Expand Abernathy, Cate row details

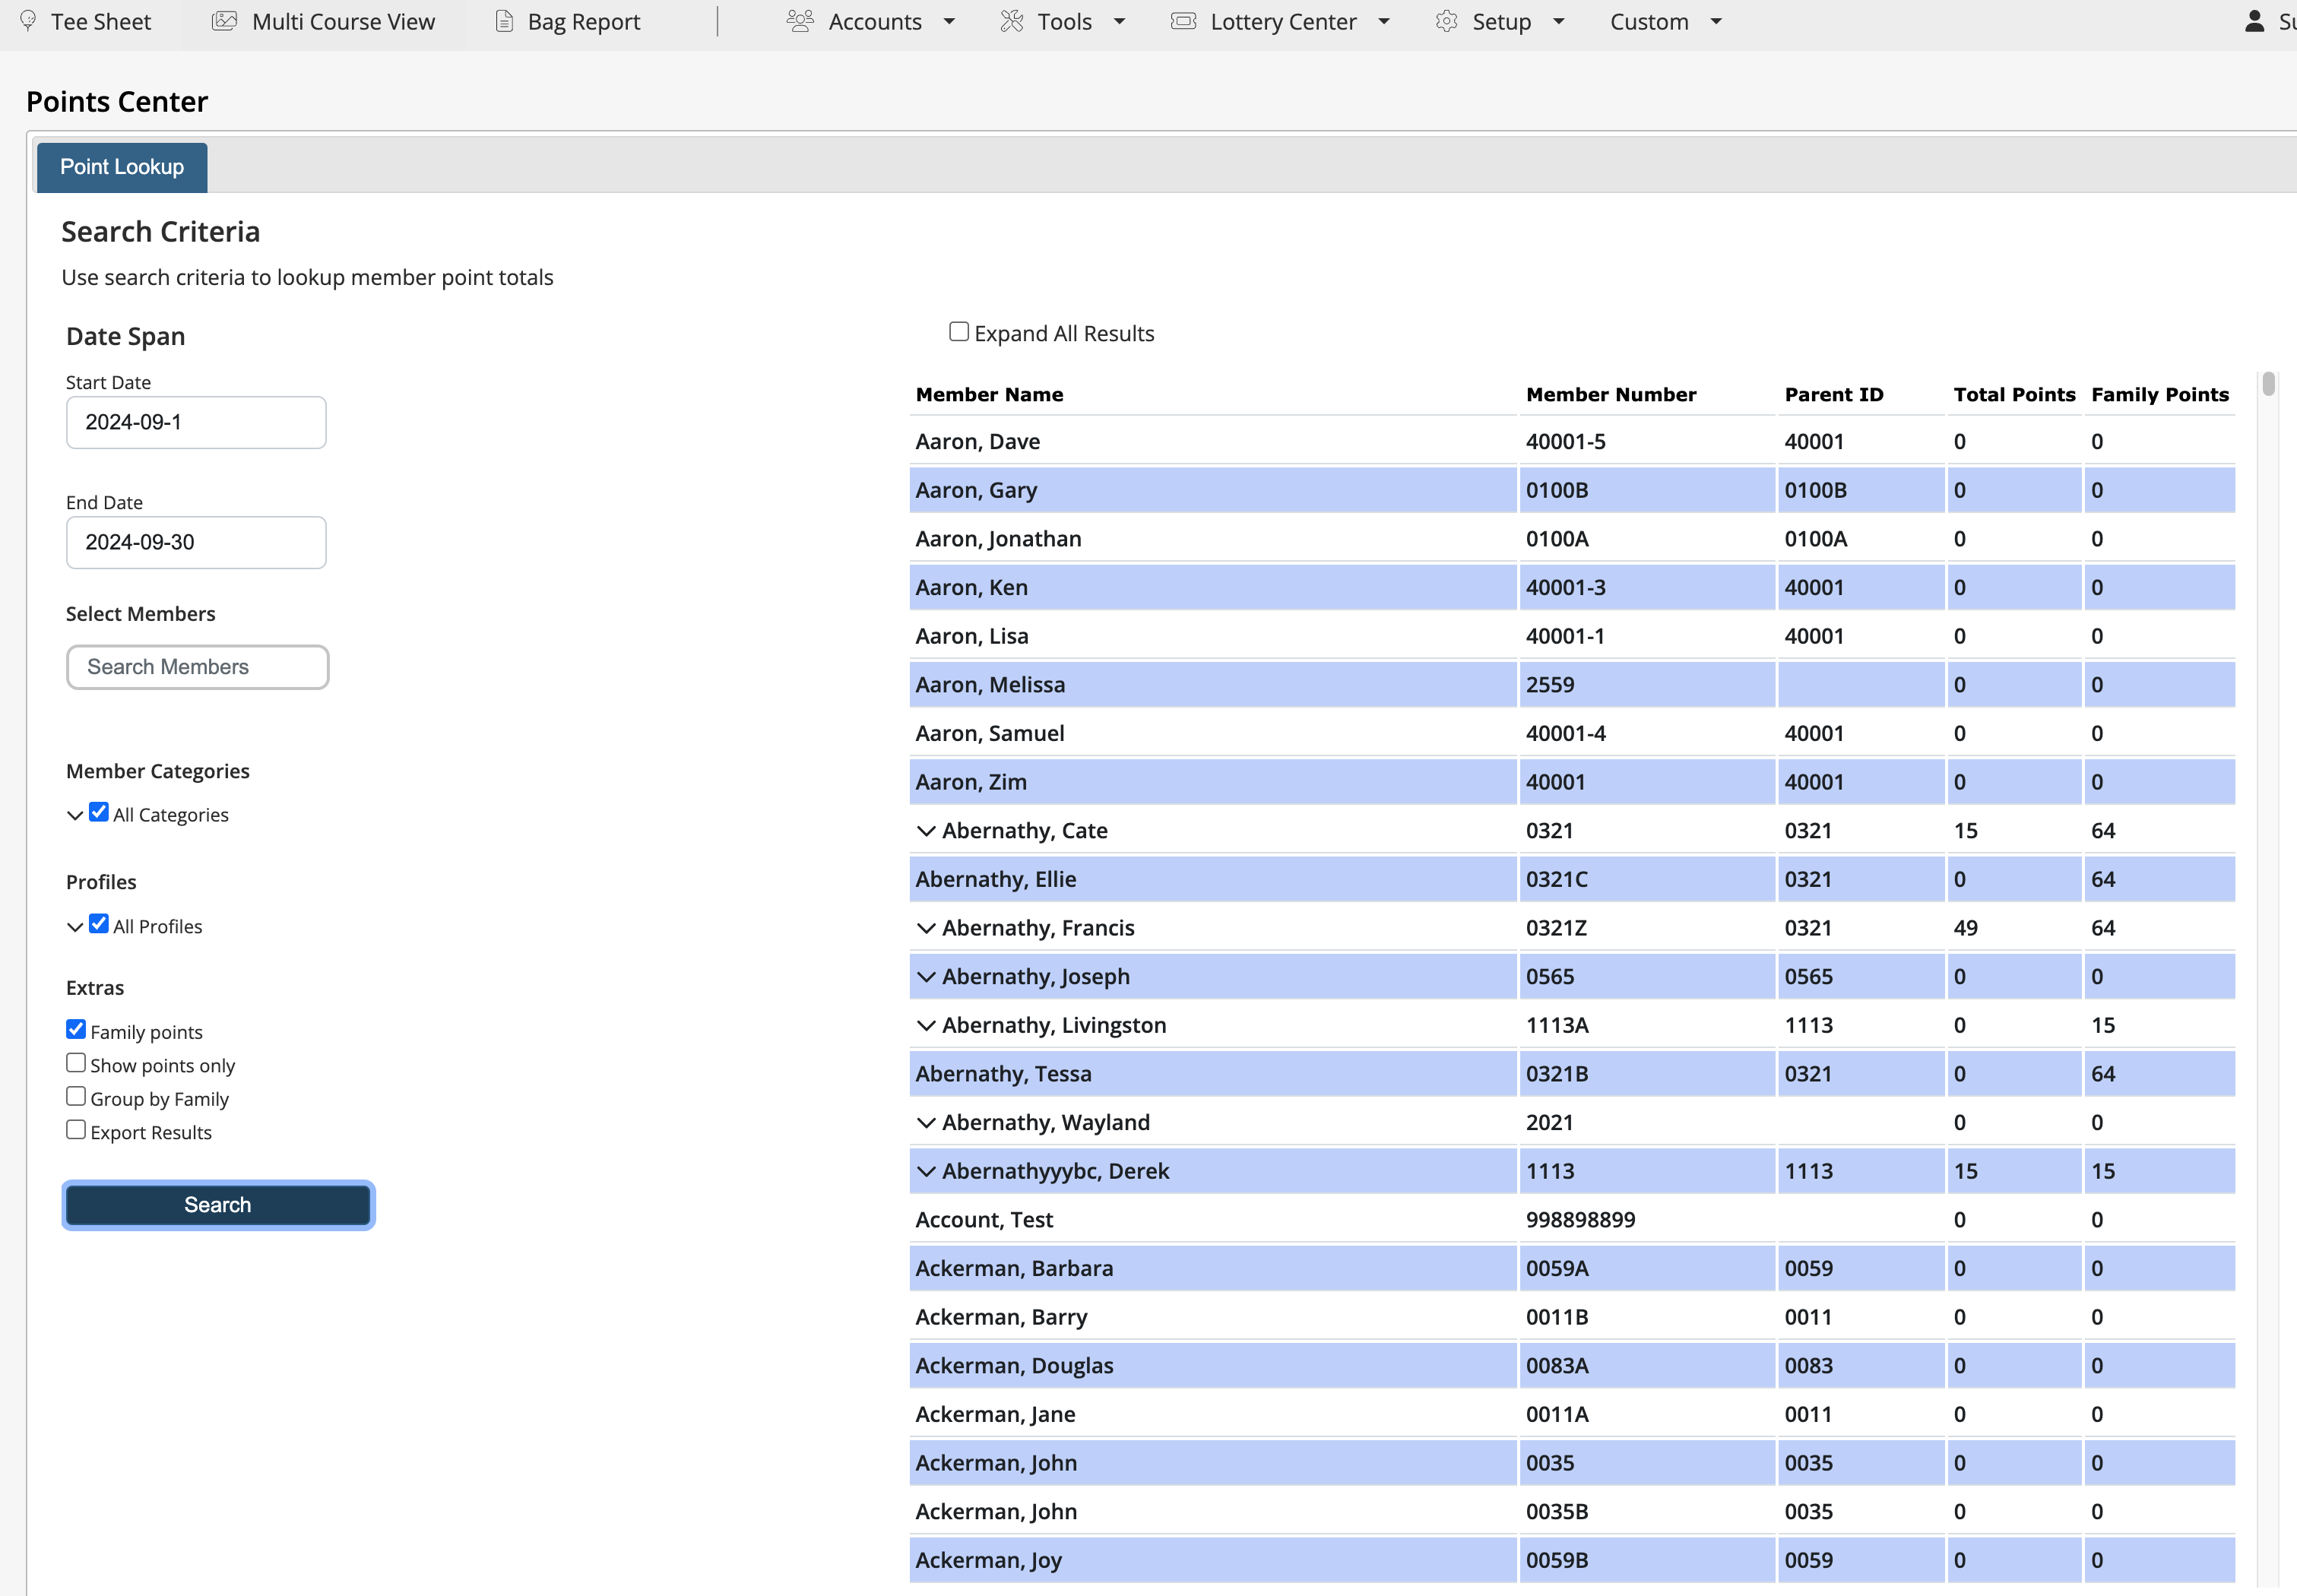click(926, 831)
